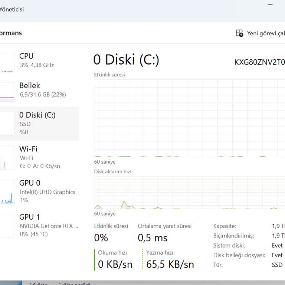Click the '65,5 KB/sn' Yazma hızı value

coord(170,264)
